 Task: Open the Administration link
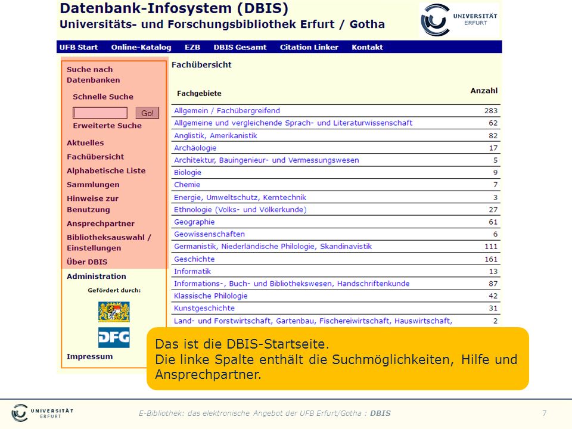pyautogui.click(x=97, y=276)
